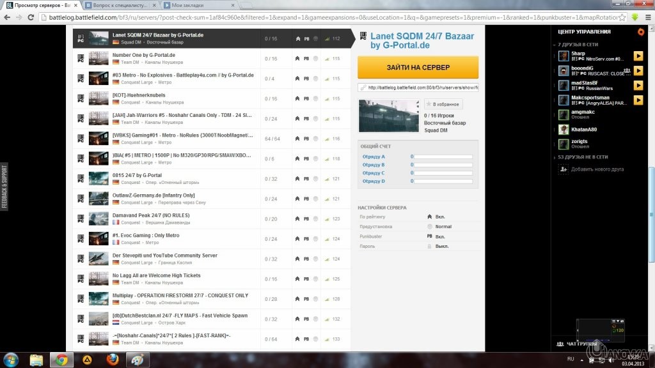Click the join game arrow next to 5harp
Screen dimensions: 655x368
[x=638, y=56]
